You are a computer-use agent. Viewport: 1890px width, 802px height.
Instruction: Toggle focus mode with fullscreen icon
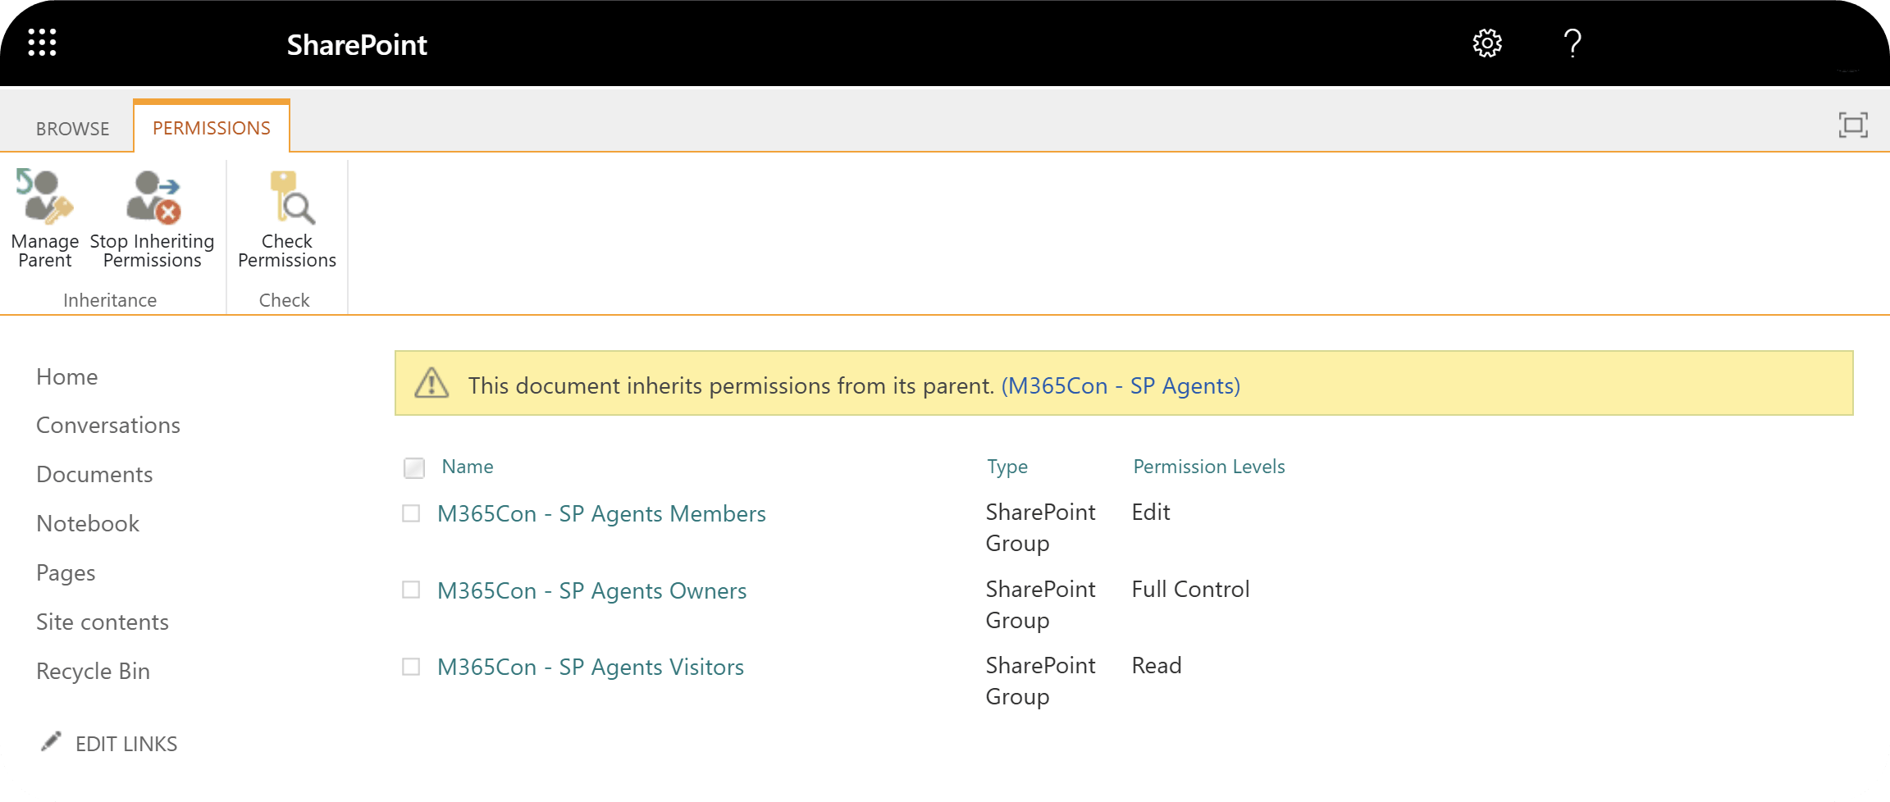(1854, 125)
